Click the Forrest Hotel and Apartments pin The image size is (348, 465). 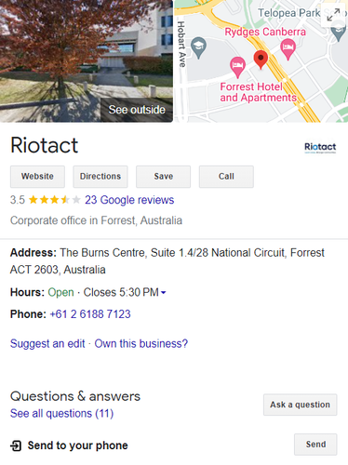pos(237,67)
